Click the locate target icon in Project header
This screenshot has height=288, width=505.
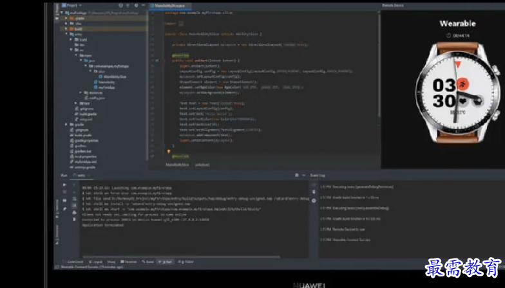tap(122, 5)
